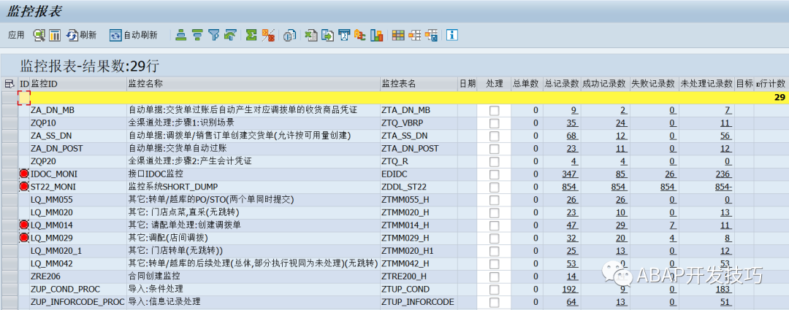Open unprocessed records link 236 for IDOC_MONI

click(723, 174)
